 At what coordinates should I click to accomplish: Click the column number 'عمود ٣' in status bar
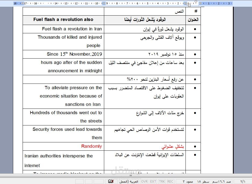pyautogui.click(x=188, y=181)
